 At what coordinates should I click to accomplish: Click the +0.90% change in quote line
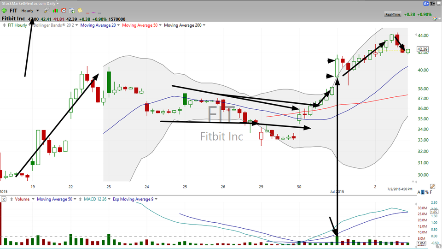pyautogui.click(x=99, y=19)
